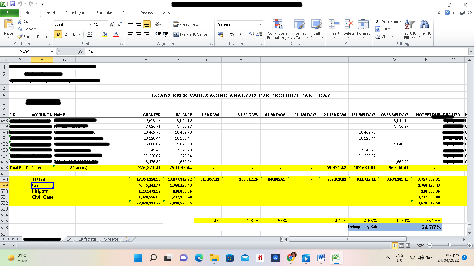Switch to the Data ribbon tab
This screenshot has height=266, width=474.
click(127, 13)
